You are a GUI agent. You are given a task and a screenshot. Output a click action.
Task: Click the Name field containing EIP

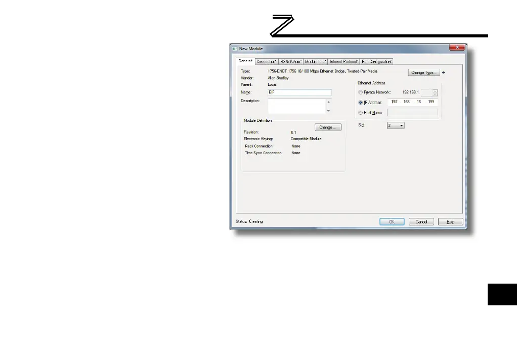coord(299,92)
